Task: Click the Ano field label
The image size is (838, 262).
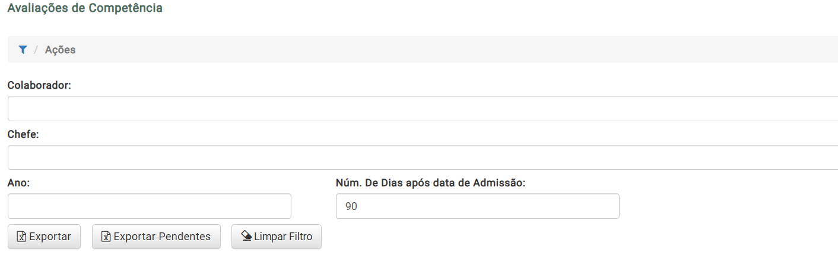Action: (x=18, y=183)
